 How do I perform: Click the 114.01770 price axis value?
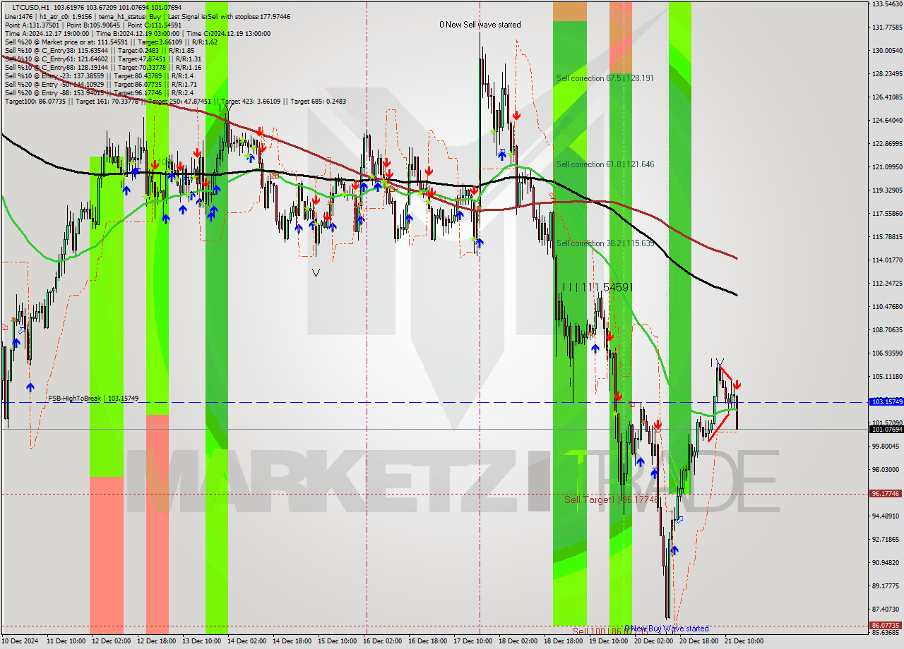point(886,260)
